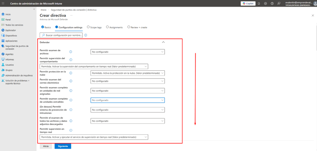Click the Buscar configuración por nombre field
The height and width of the screenshot is (151, 317).
click(62, 35)
